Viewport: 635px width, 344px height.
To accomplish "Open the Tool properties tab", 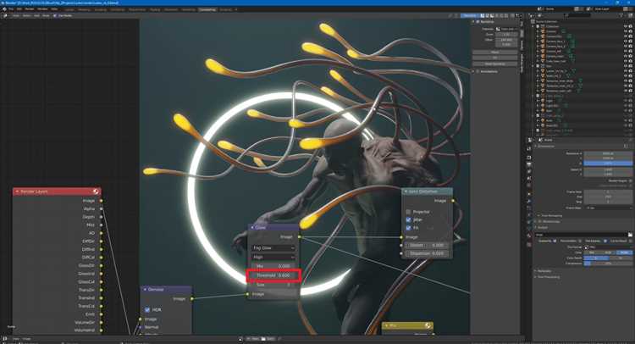I will pos(529,148).
